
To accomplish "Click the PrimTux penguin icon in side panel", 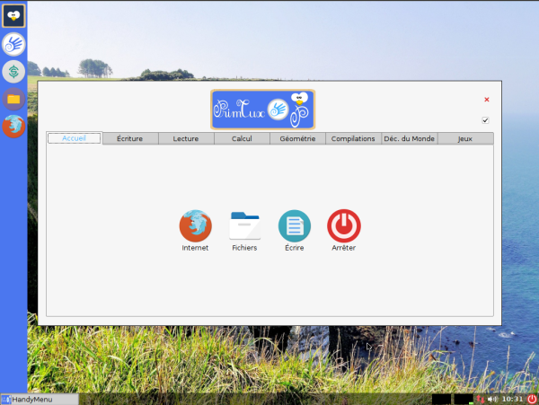I will tap(13, 16).
